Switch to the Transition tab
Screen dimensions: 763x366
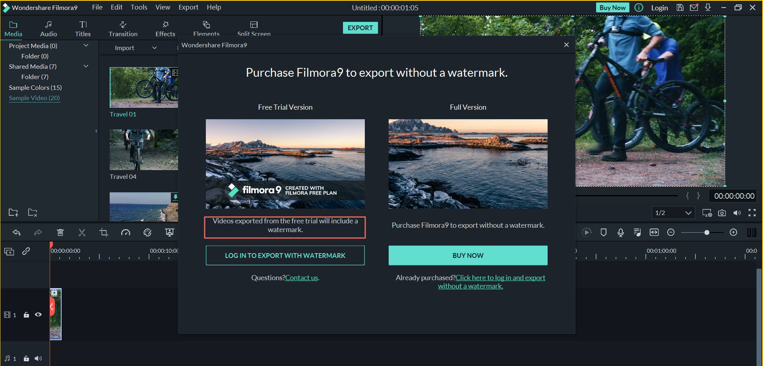click(x=123, y=29)
